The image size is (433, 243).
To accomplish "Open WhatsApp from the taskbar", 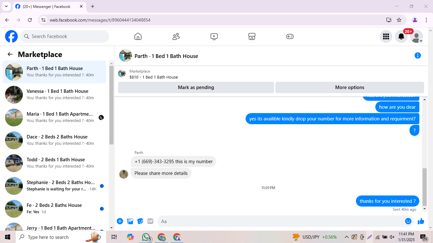I will tap(146, 237).
